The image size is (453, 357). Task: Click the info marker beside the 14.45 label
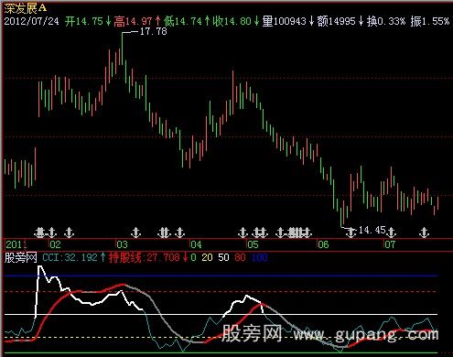[351, 233]
